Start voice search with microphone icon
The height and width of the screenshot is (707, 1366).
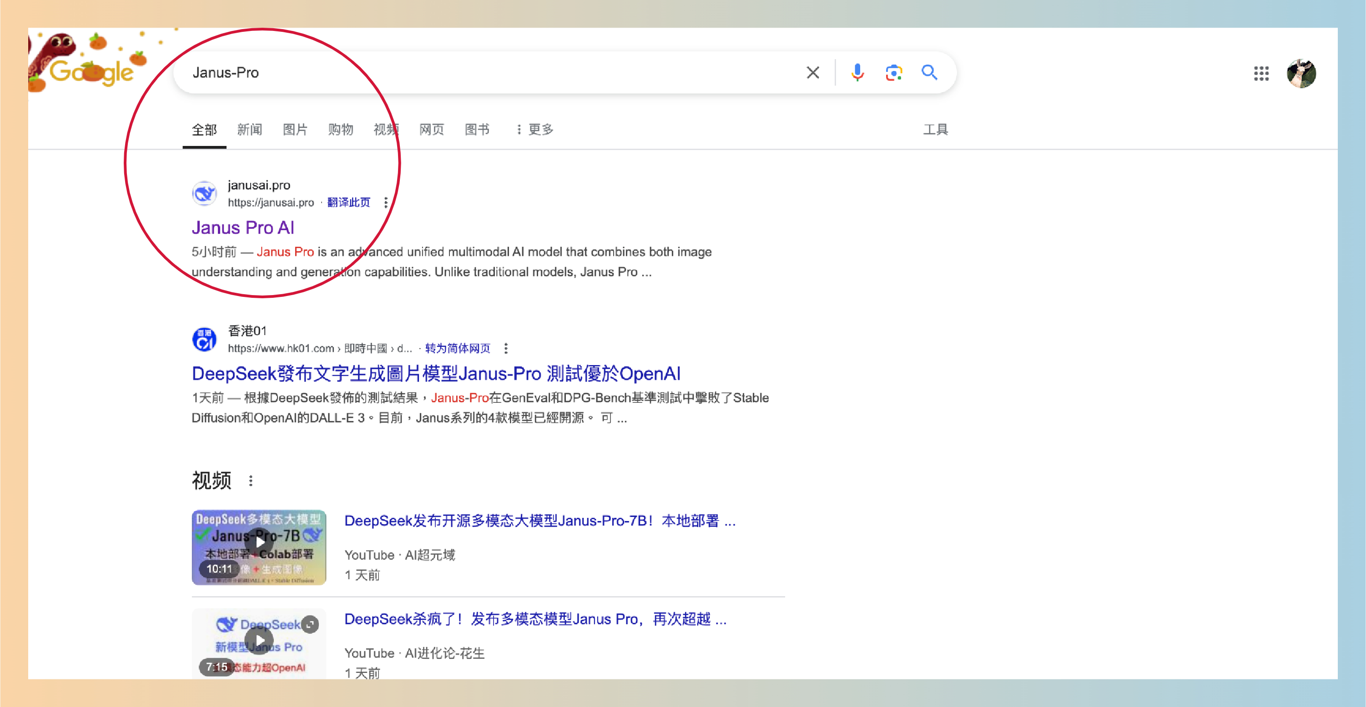(x=857, y=73)
